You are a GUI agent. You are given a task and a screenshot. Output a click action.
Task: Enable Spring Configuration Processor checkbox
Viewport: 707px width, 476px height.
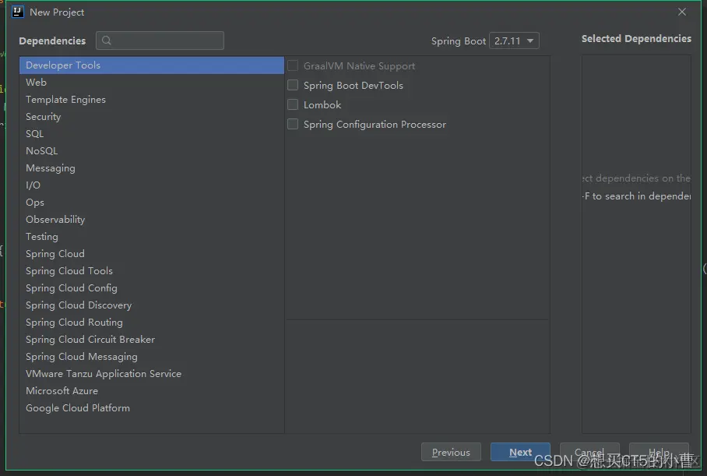(x=293, y=124)
